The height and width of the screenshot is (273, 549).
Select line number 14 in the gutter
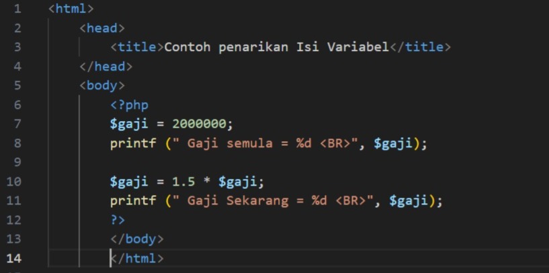pos(14,258)
